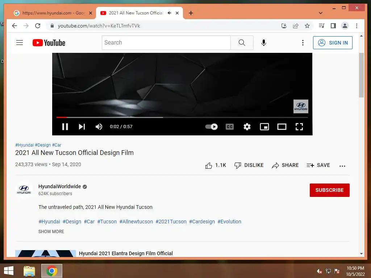Toggle the autoplay switch

pos(211,127)
